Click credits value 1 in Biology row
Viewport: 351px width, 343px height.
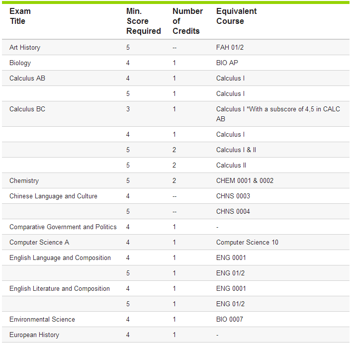point(174,63)
